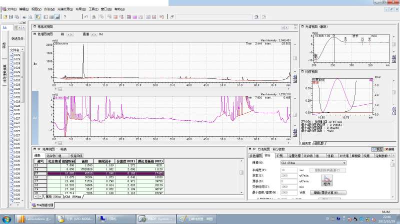This screenshot has width=400, height=224.
Task: Toggle the View (视图) mode button
Action: (x=376, y=149)
